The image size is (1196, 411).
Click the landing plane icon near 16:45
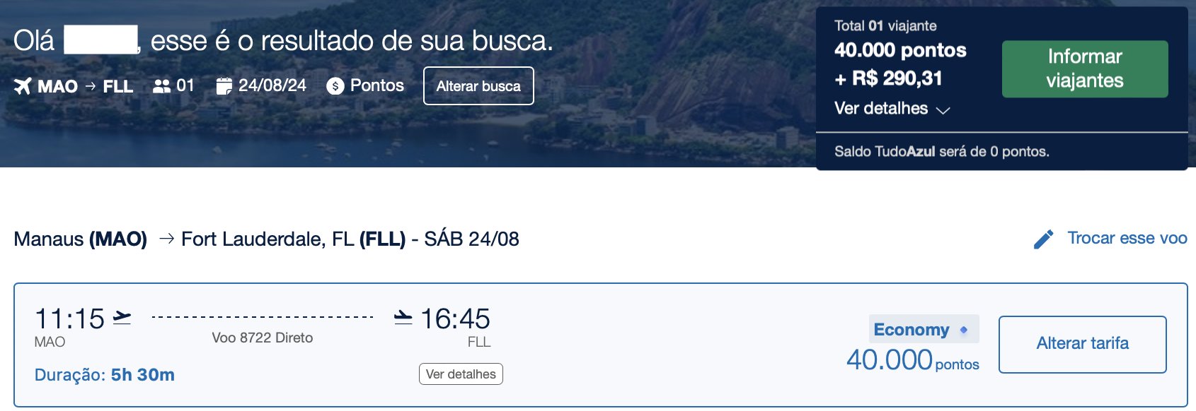pos(403,318)
